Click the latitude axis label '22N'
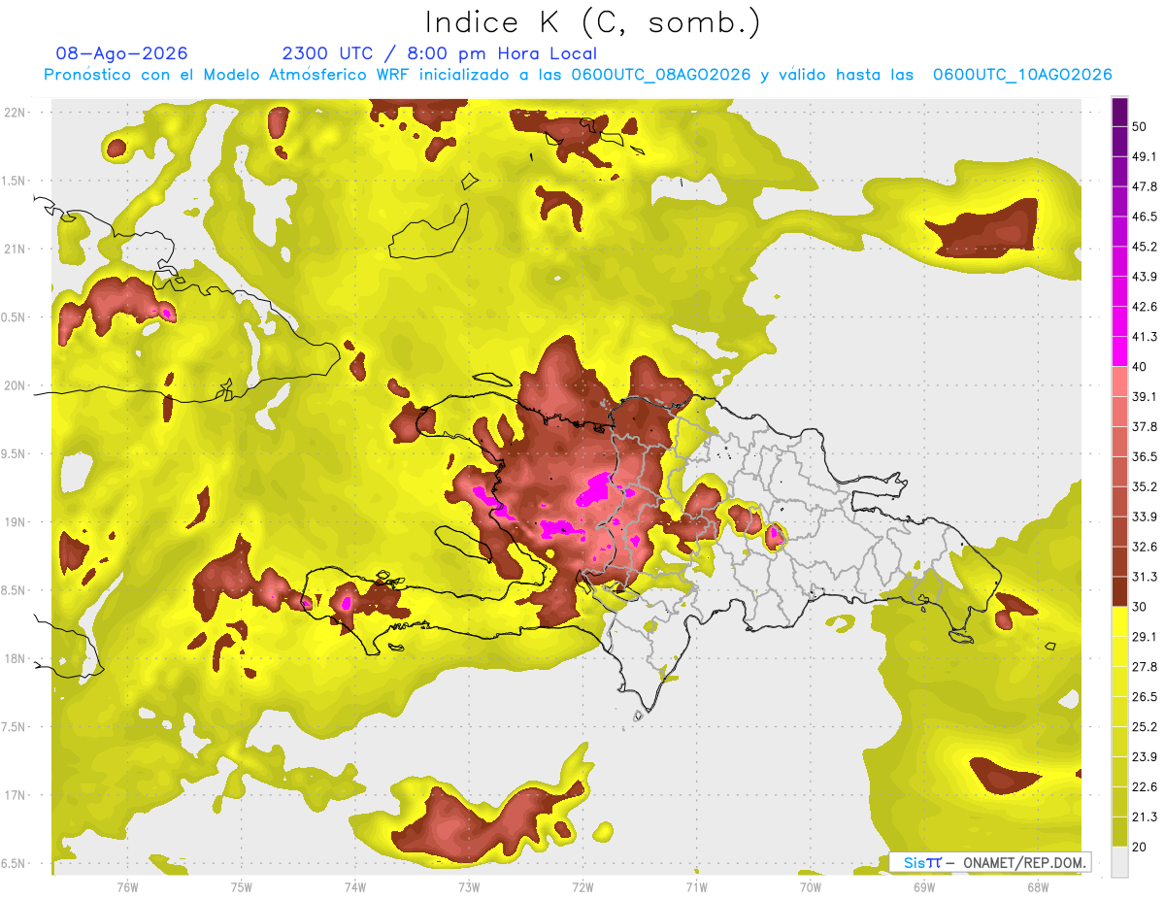Viewport: 1165px width, 900px height. click(16, 112)
